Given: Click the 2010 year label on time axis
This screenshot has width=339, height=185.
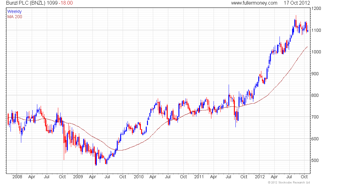Looking at the screenshot, I should coord(139,177).
